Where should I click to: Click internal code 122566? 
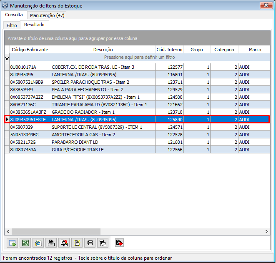pos(170,150)
